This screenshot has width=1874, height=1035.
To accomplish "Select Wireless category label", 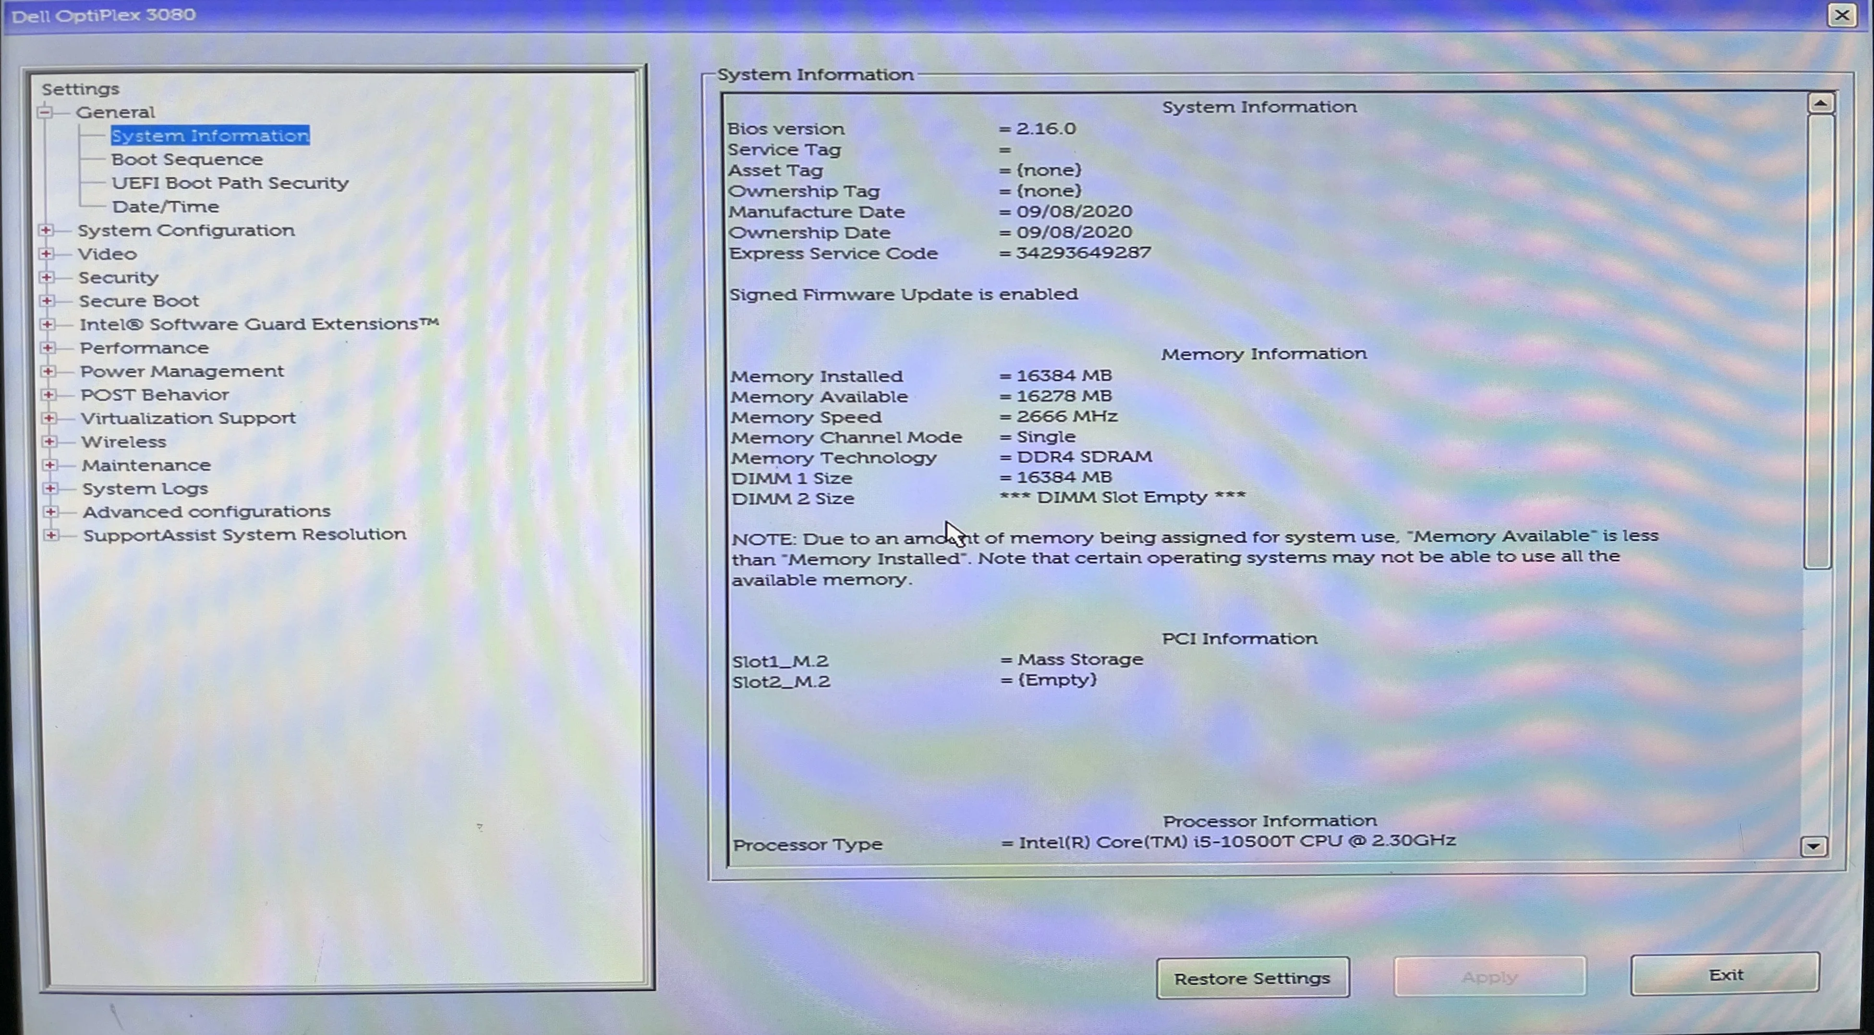I will point(124,442).
